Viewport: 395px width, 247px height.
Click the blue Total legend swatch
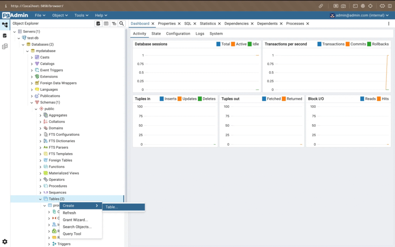tap(218, 44)
